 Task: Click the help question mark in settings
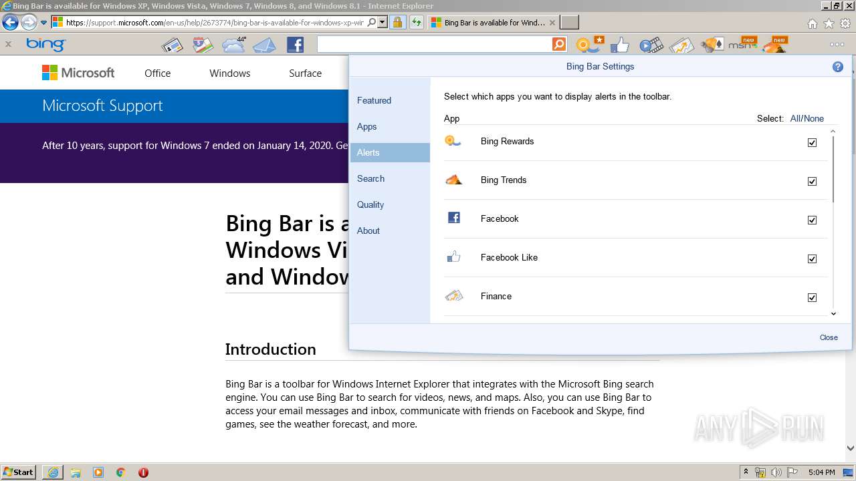tap(838, 67)
